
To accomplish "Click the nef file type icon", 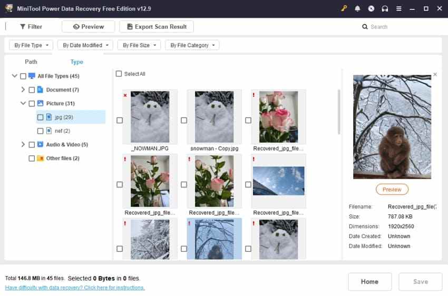I will point(49,131).
